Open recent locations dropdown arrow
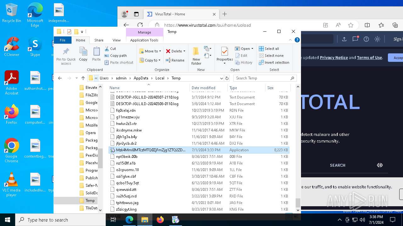 click(x=77, y=78)
